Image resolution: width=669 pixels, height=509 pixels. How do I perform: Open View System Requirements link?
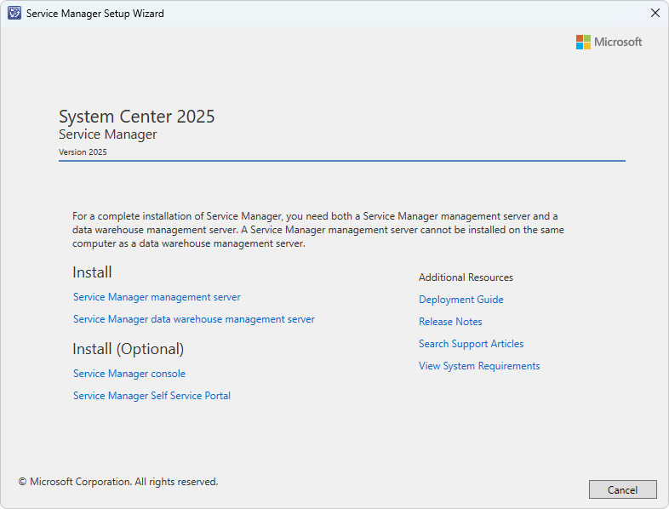(479, 366)
